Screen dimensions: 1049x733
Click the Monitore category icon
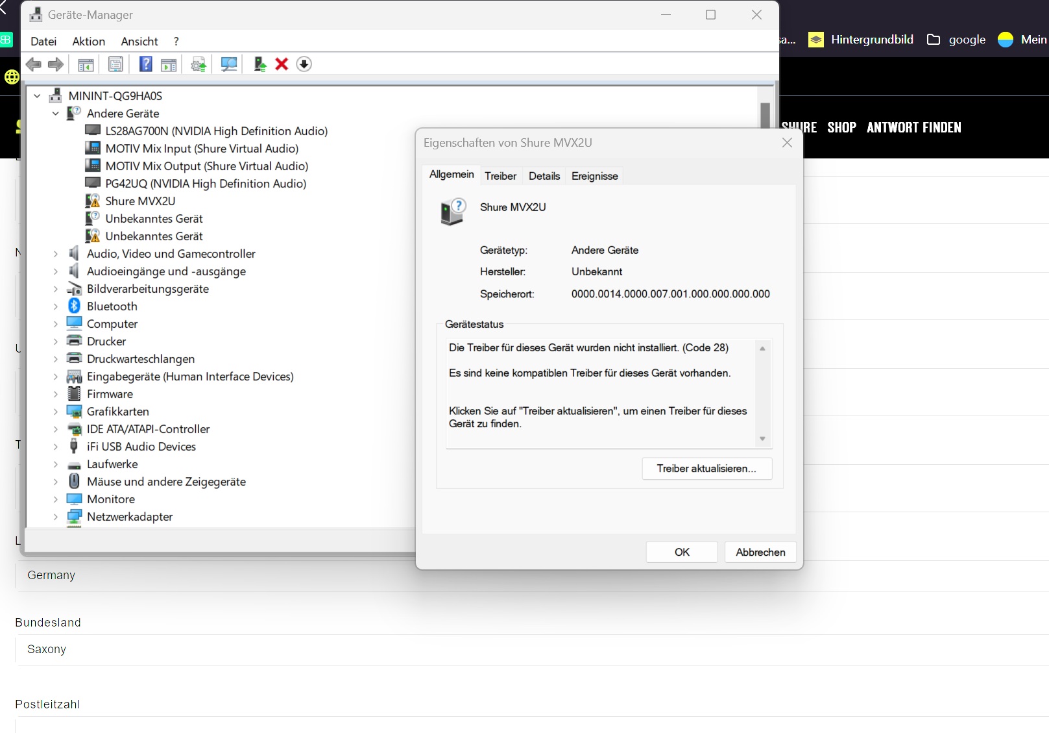coord(75,499)
